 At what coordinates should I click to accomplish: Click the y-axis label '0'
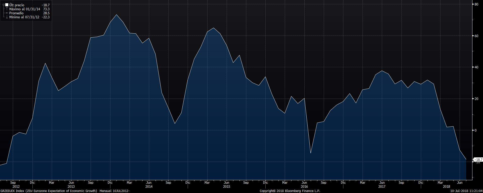click(475, 130)
